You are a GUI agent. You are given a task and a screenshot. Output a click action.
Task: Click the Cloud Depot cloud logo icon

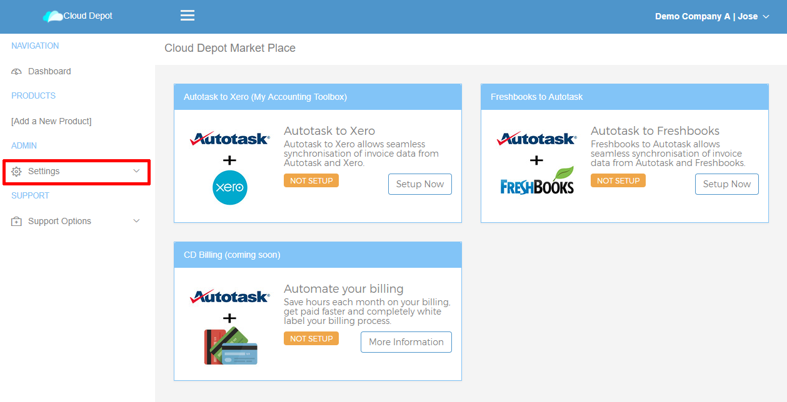tap(53, 16)
